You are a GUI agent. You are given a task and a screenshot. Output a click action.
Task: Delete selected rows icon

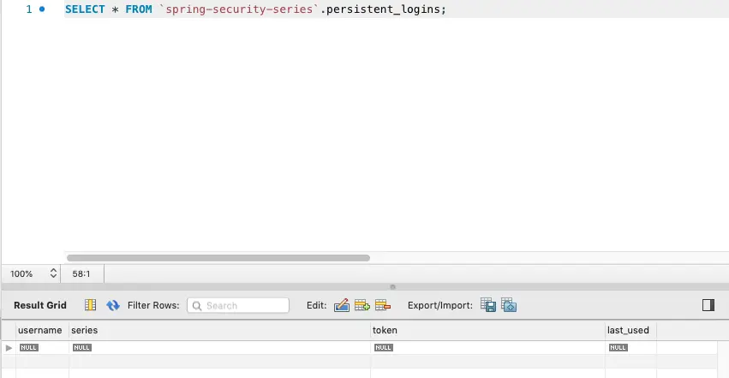[383, 305]
